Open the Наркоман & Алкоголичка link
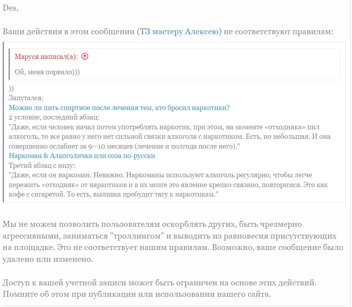 click(82, 156)
